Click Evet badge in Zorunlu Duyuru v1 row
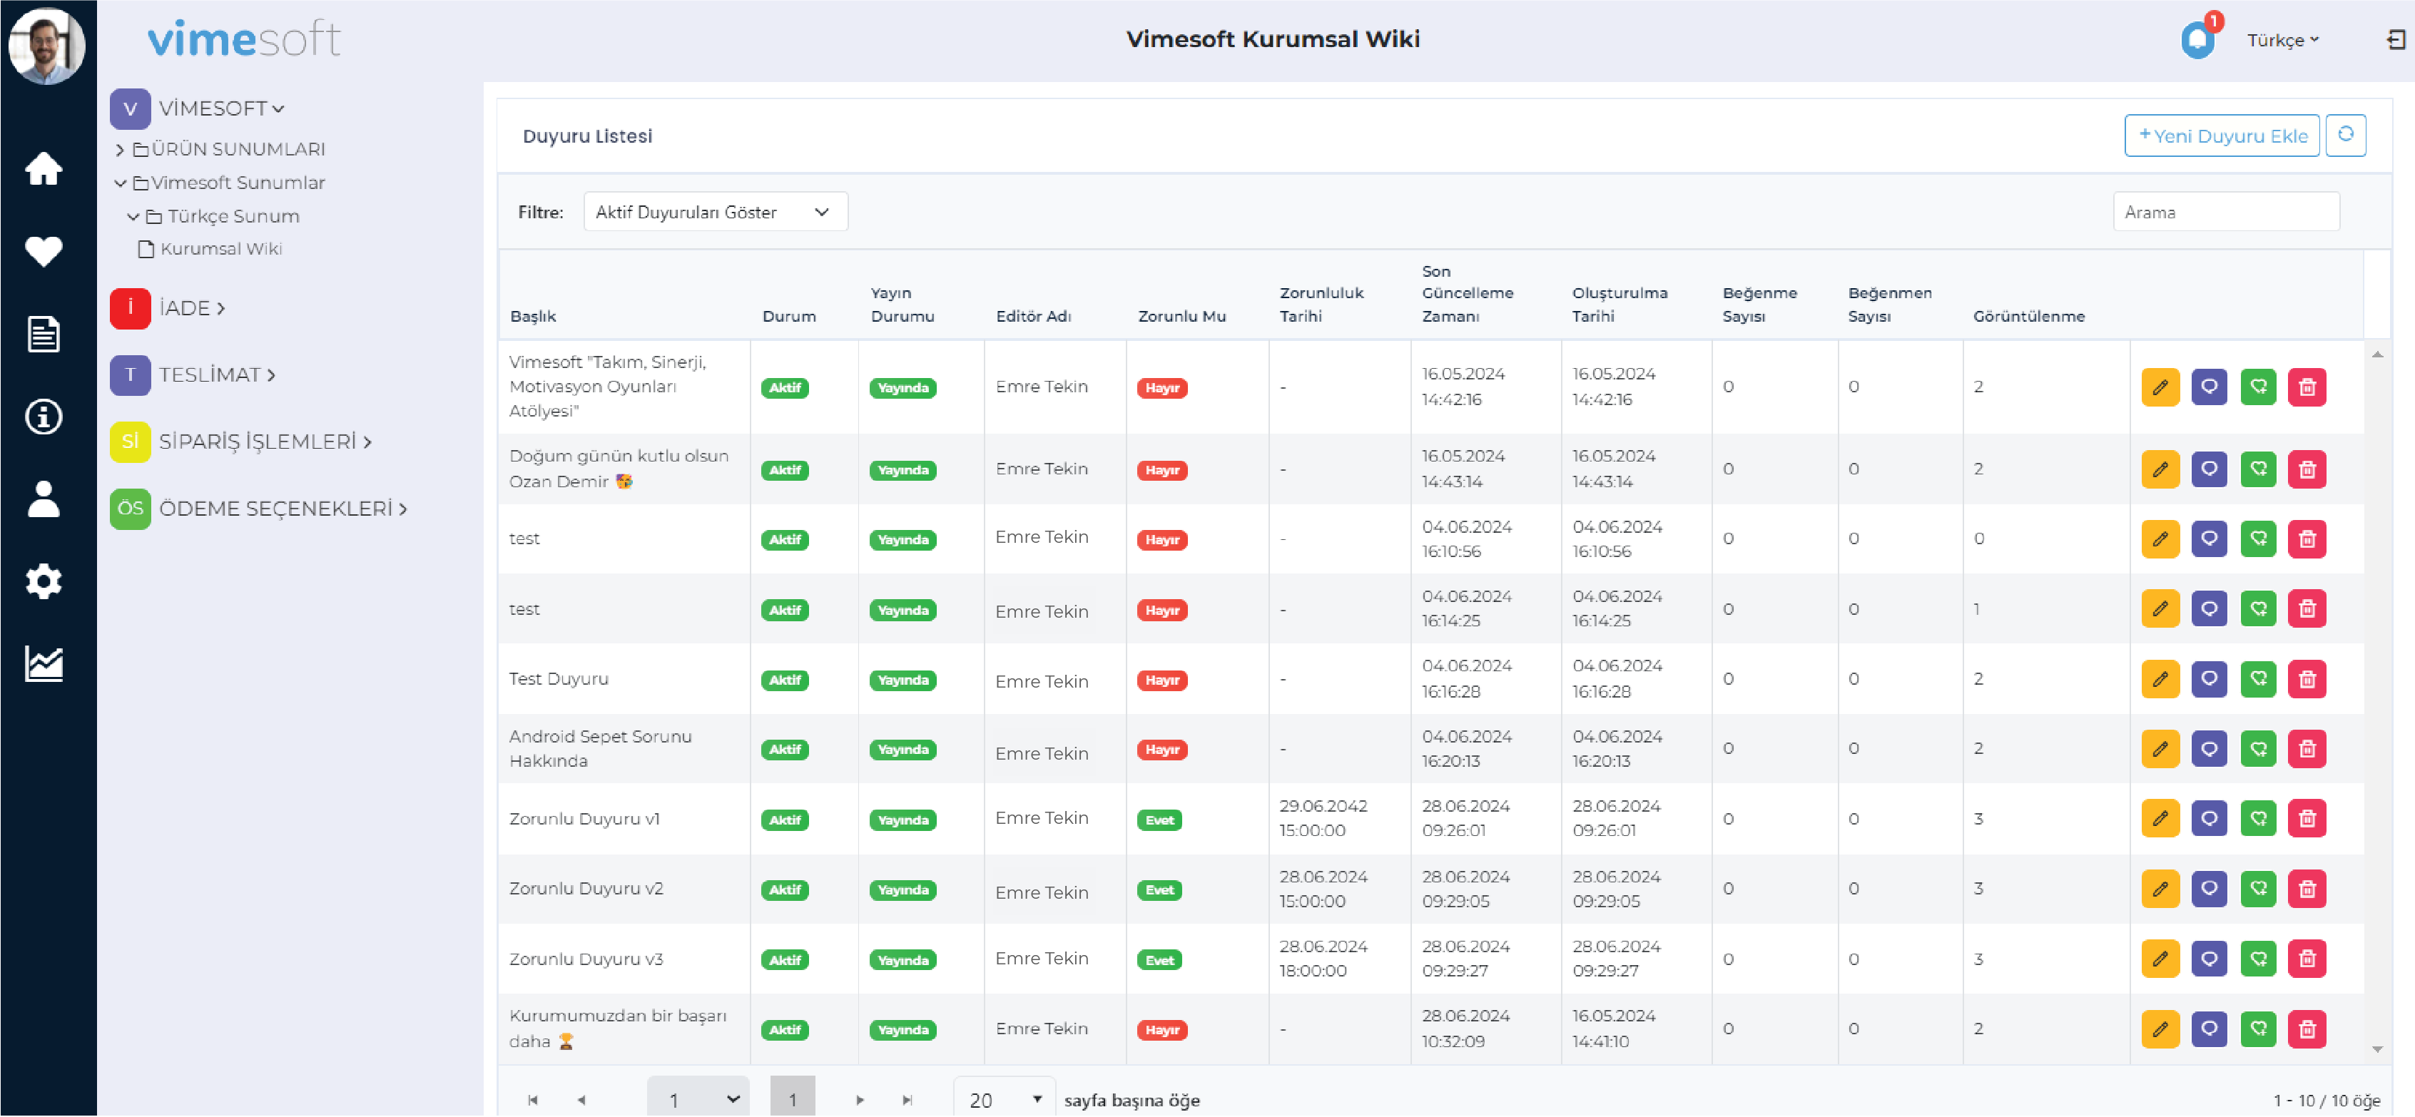The width and height of the screenshot is (2415, 1117). tap(1159, 820)
